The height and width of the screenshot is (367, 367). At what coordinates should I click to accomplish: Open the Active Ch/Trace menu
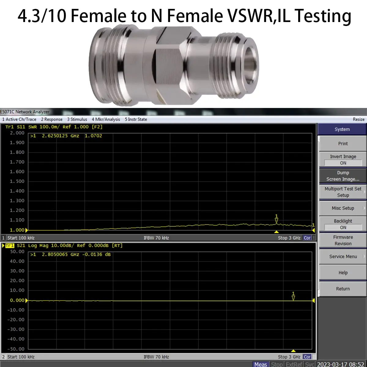pyautogui.click(x=19, y=119)
